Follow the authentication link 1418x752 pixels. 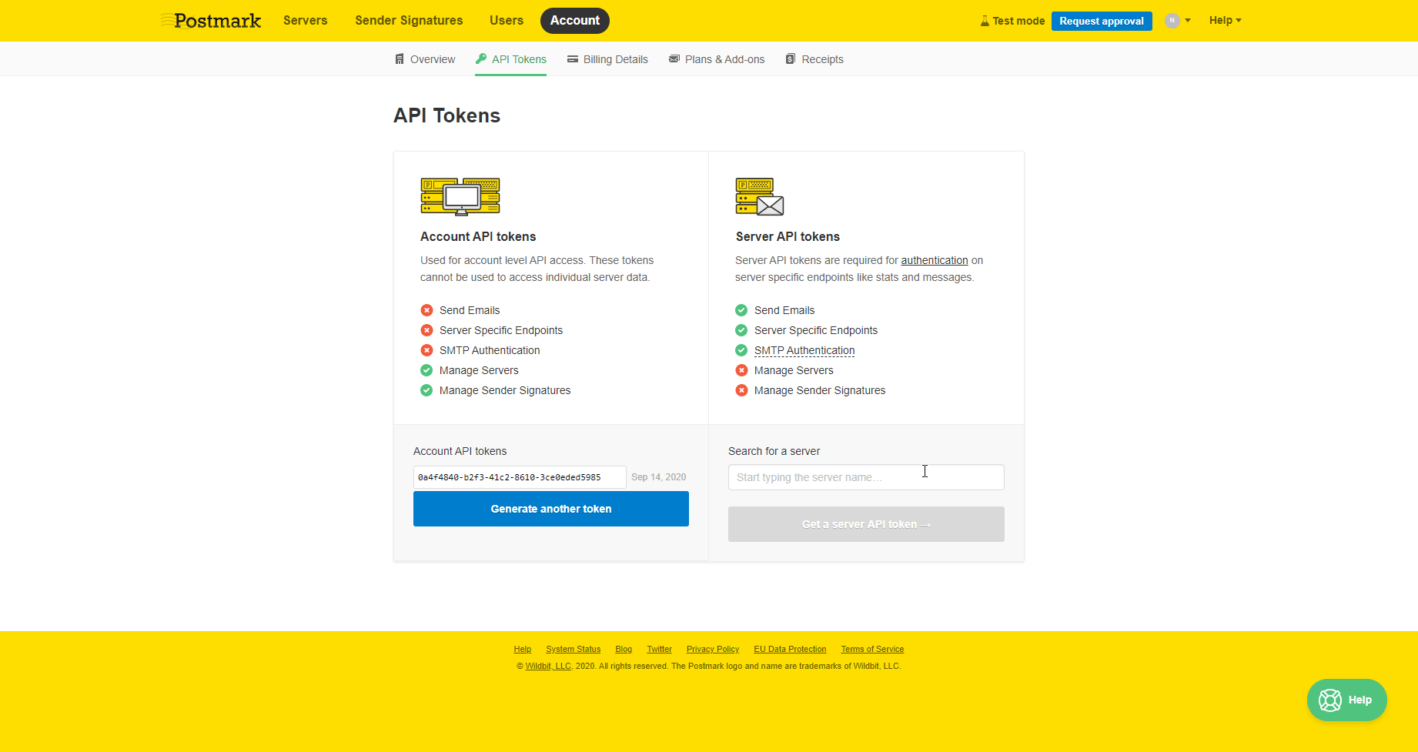coord(934,260)
